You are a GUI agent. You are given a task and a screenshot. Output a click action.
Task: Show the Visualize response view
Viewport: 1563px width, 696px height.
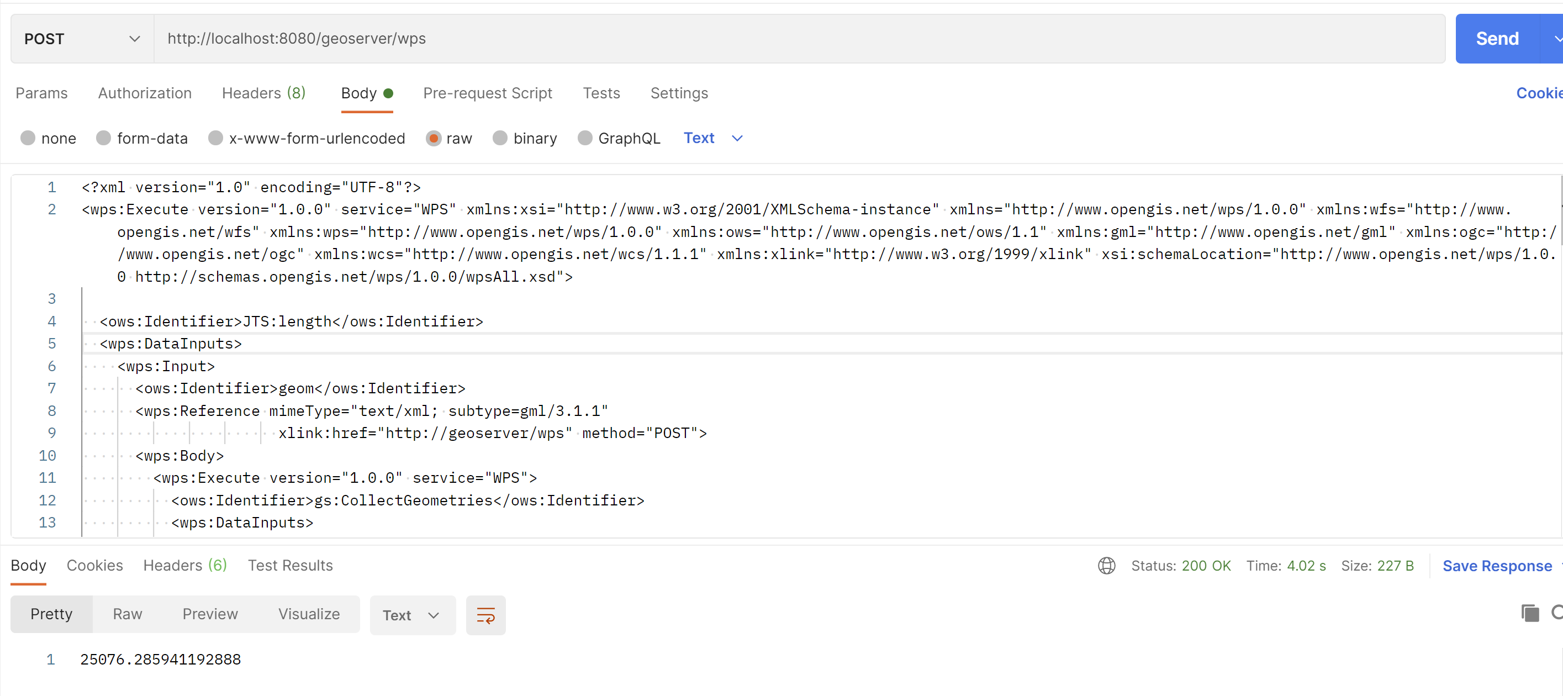pos(308,614)
